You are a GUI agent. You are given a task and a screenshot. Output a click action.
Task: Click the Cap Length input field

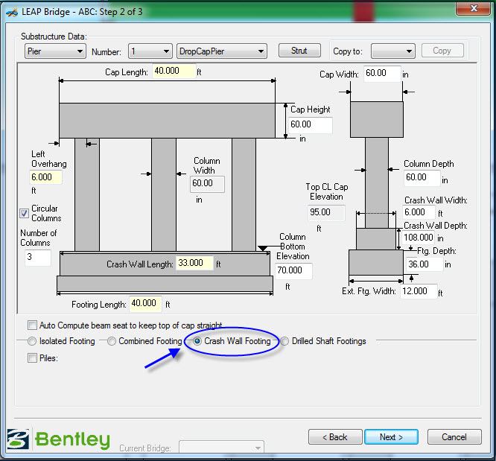(174, 71)
